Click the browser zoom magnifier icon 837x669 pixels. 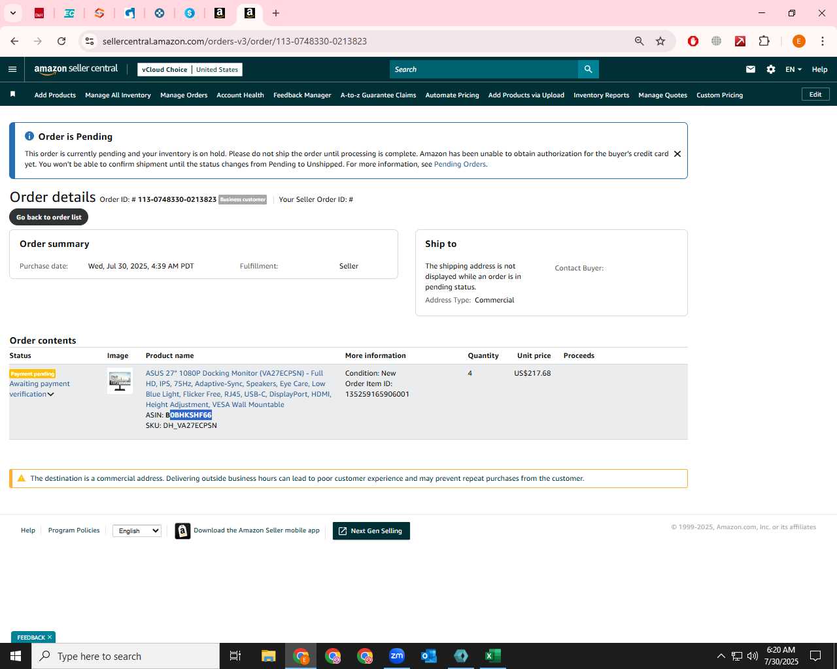point(640,41)
